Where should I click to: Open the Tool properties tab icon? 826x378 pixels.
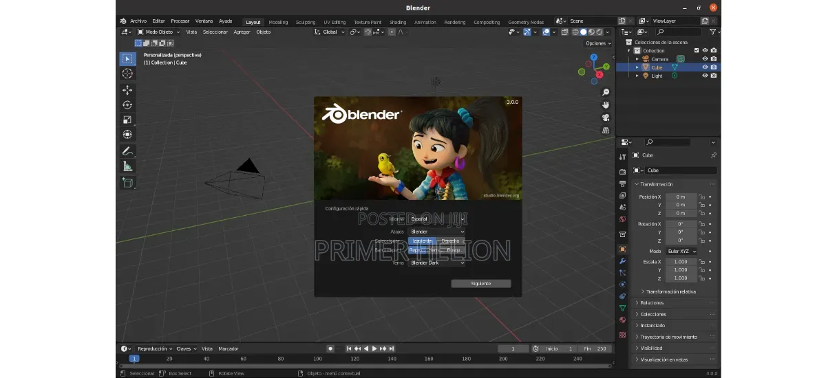click(x=622, y=157)
